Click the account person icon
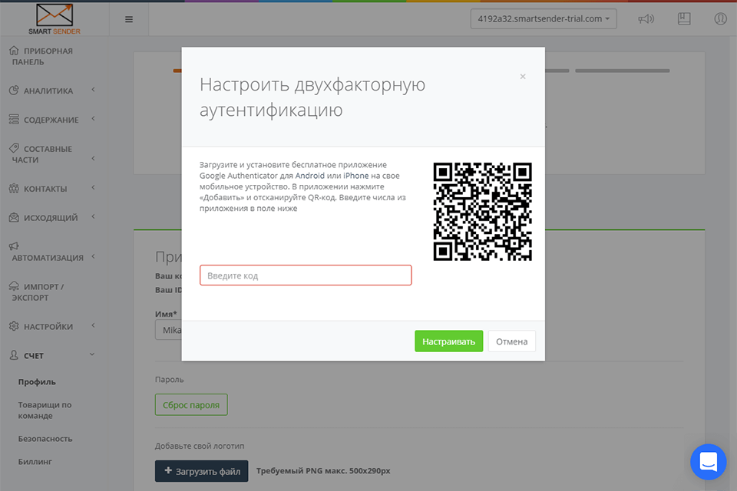The image size is (737, 491). pos(14,355)
